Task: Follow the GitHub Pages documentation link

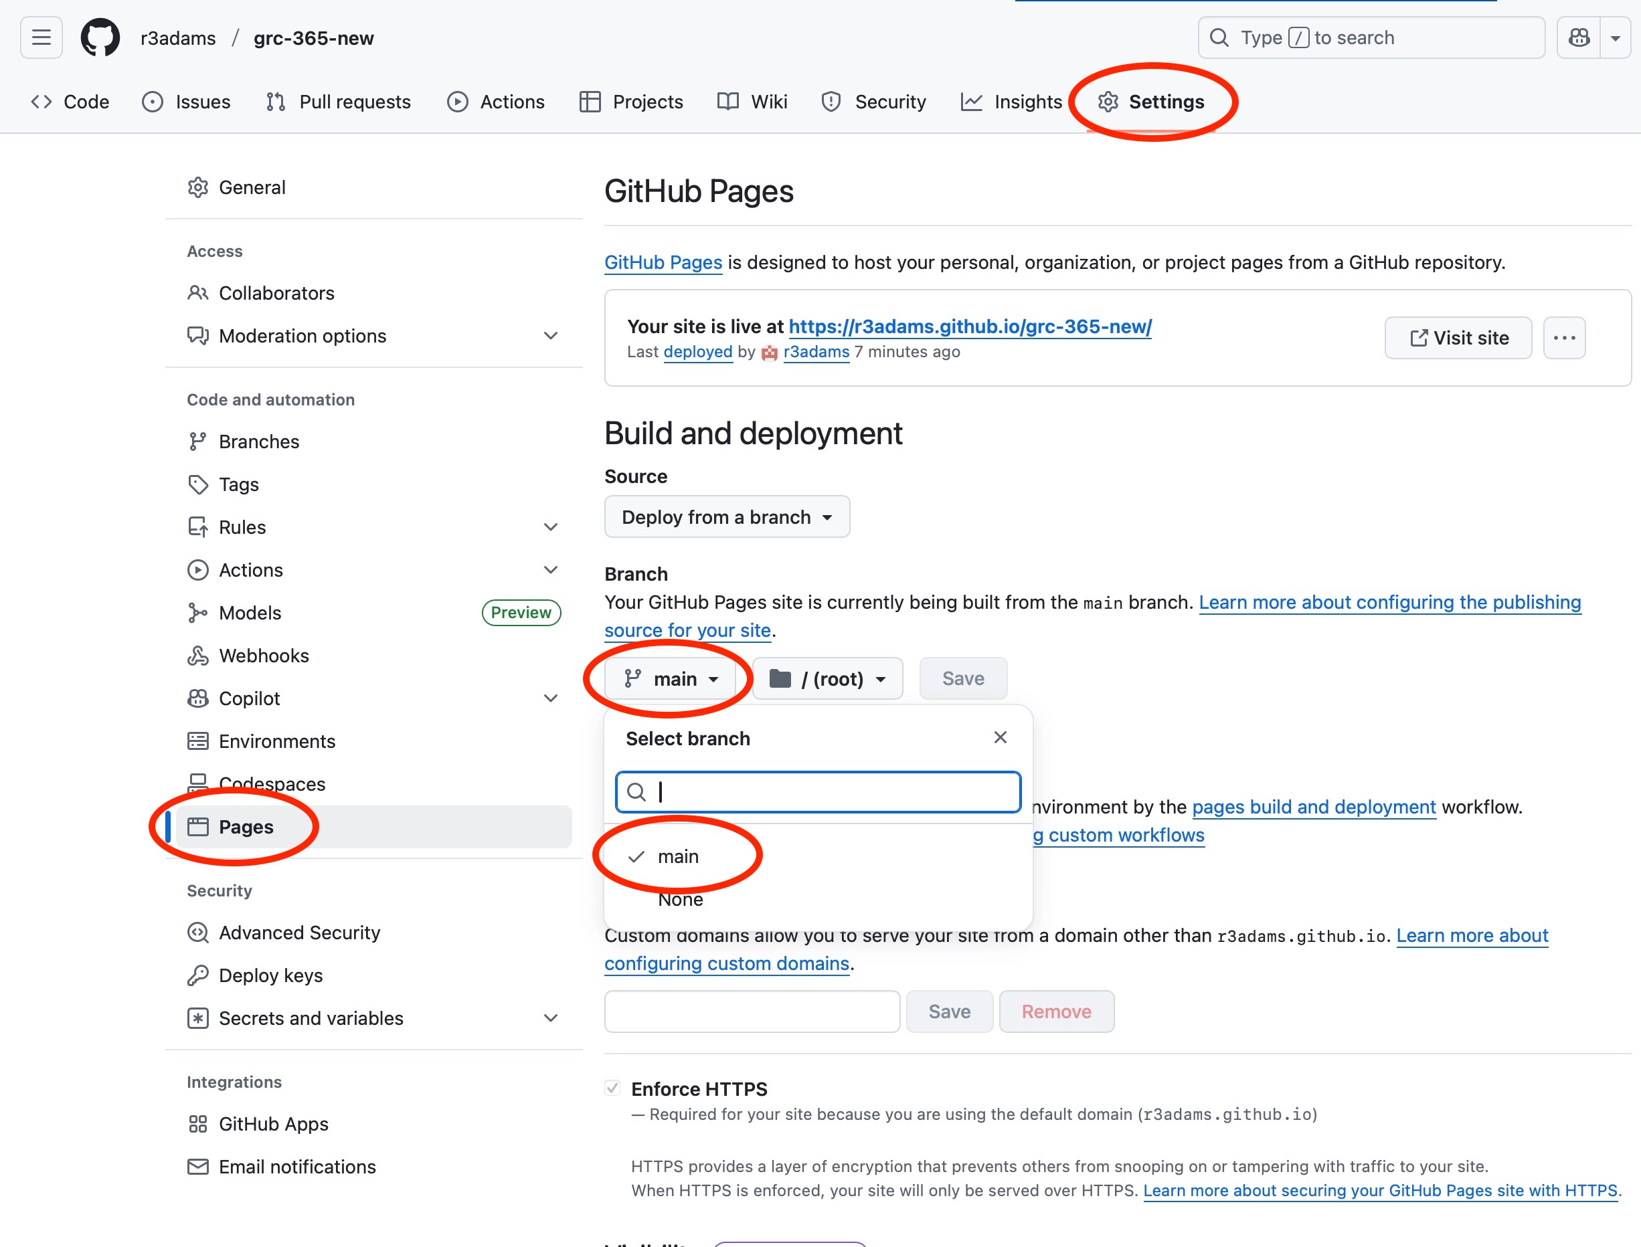Action: (x=663, y=262)
